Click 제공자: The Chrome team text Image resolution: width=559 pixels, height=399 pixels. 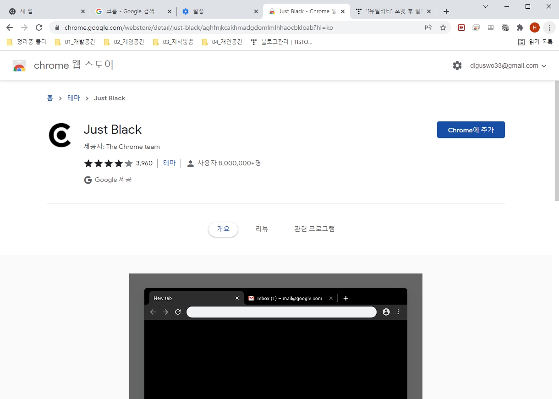click(x=121, y=147)
